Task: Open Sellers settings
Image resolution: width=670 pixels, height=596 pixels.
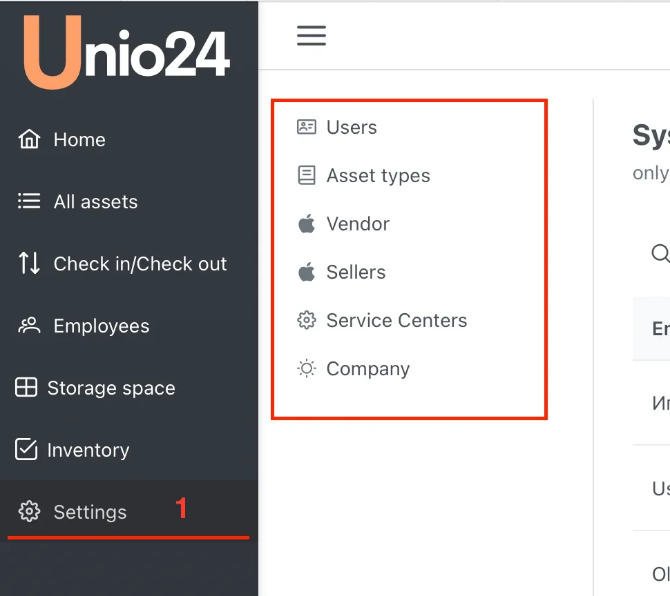Action: click(356, 272)
